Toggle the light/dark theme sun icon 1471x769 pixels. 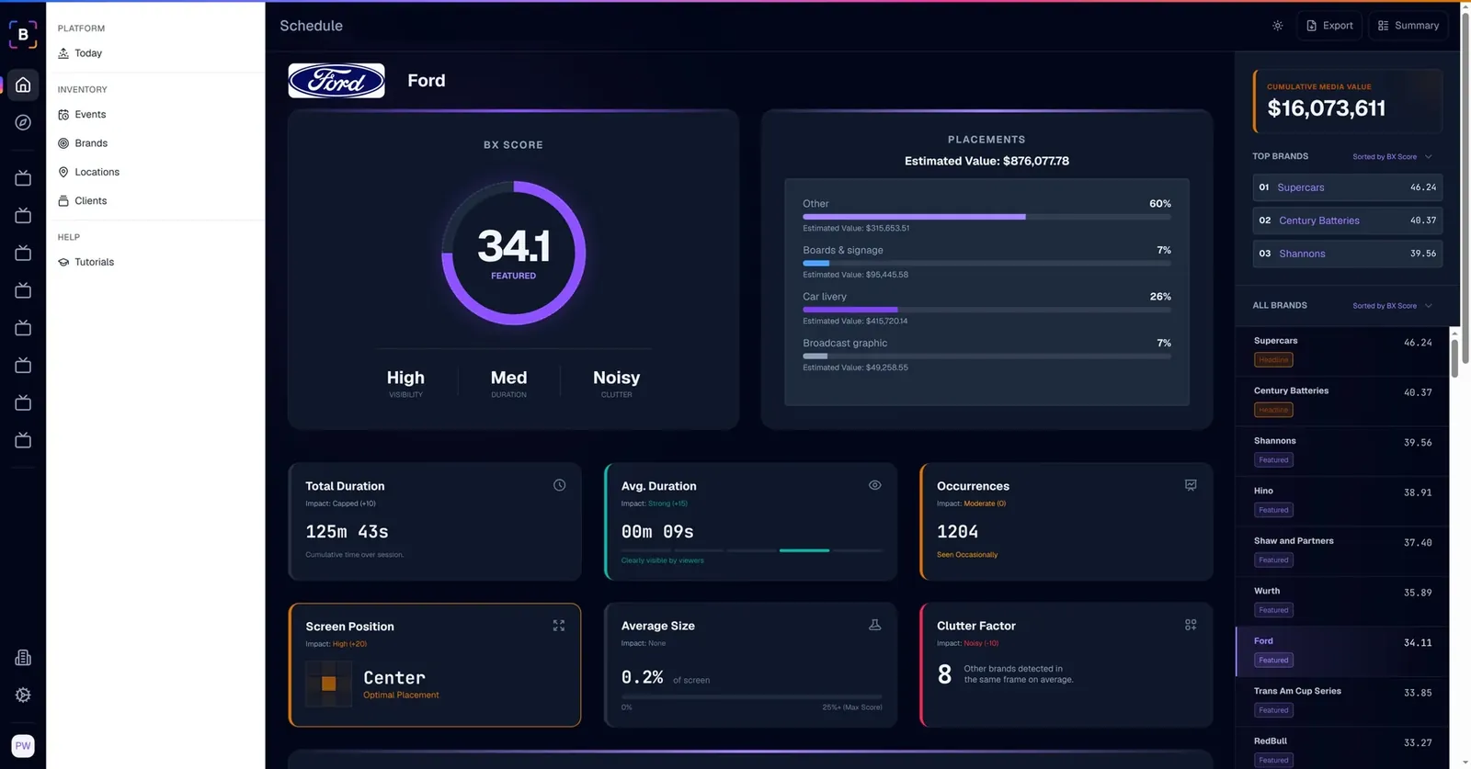click(x=1278, y=26)
